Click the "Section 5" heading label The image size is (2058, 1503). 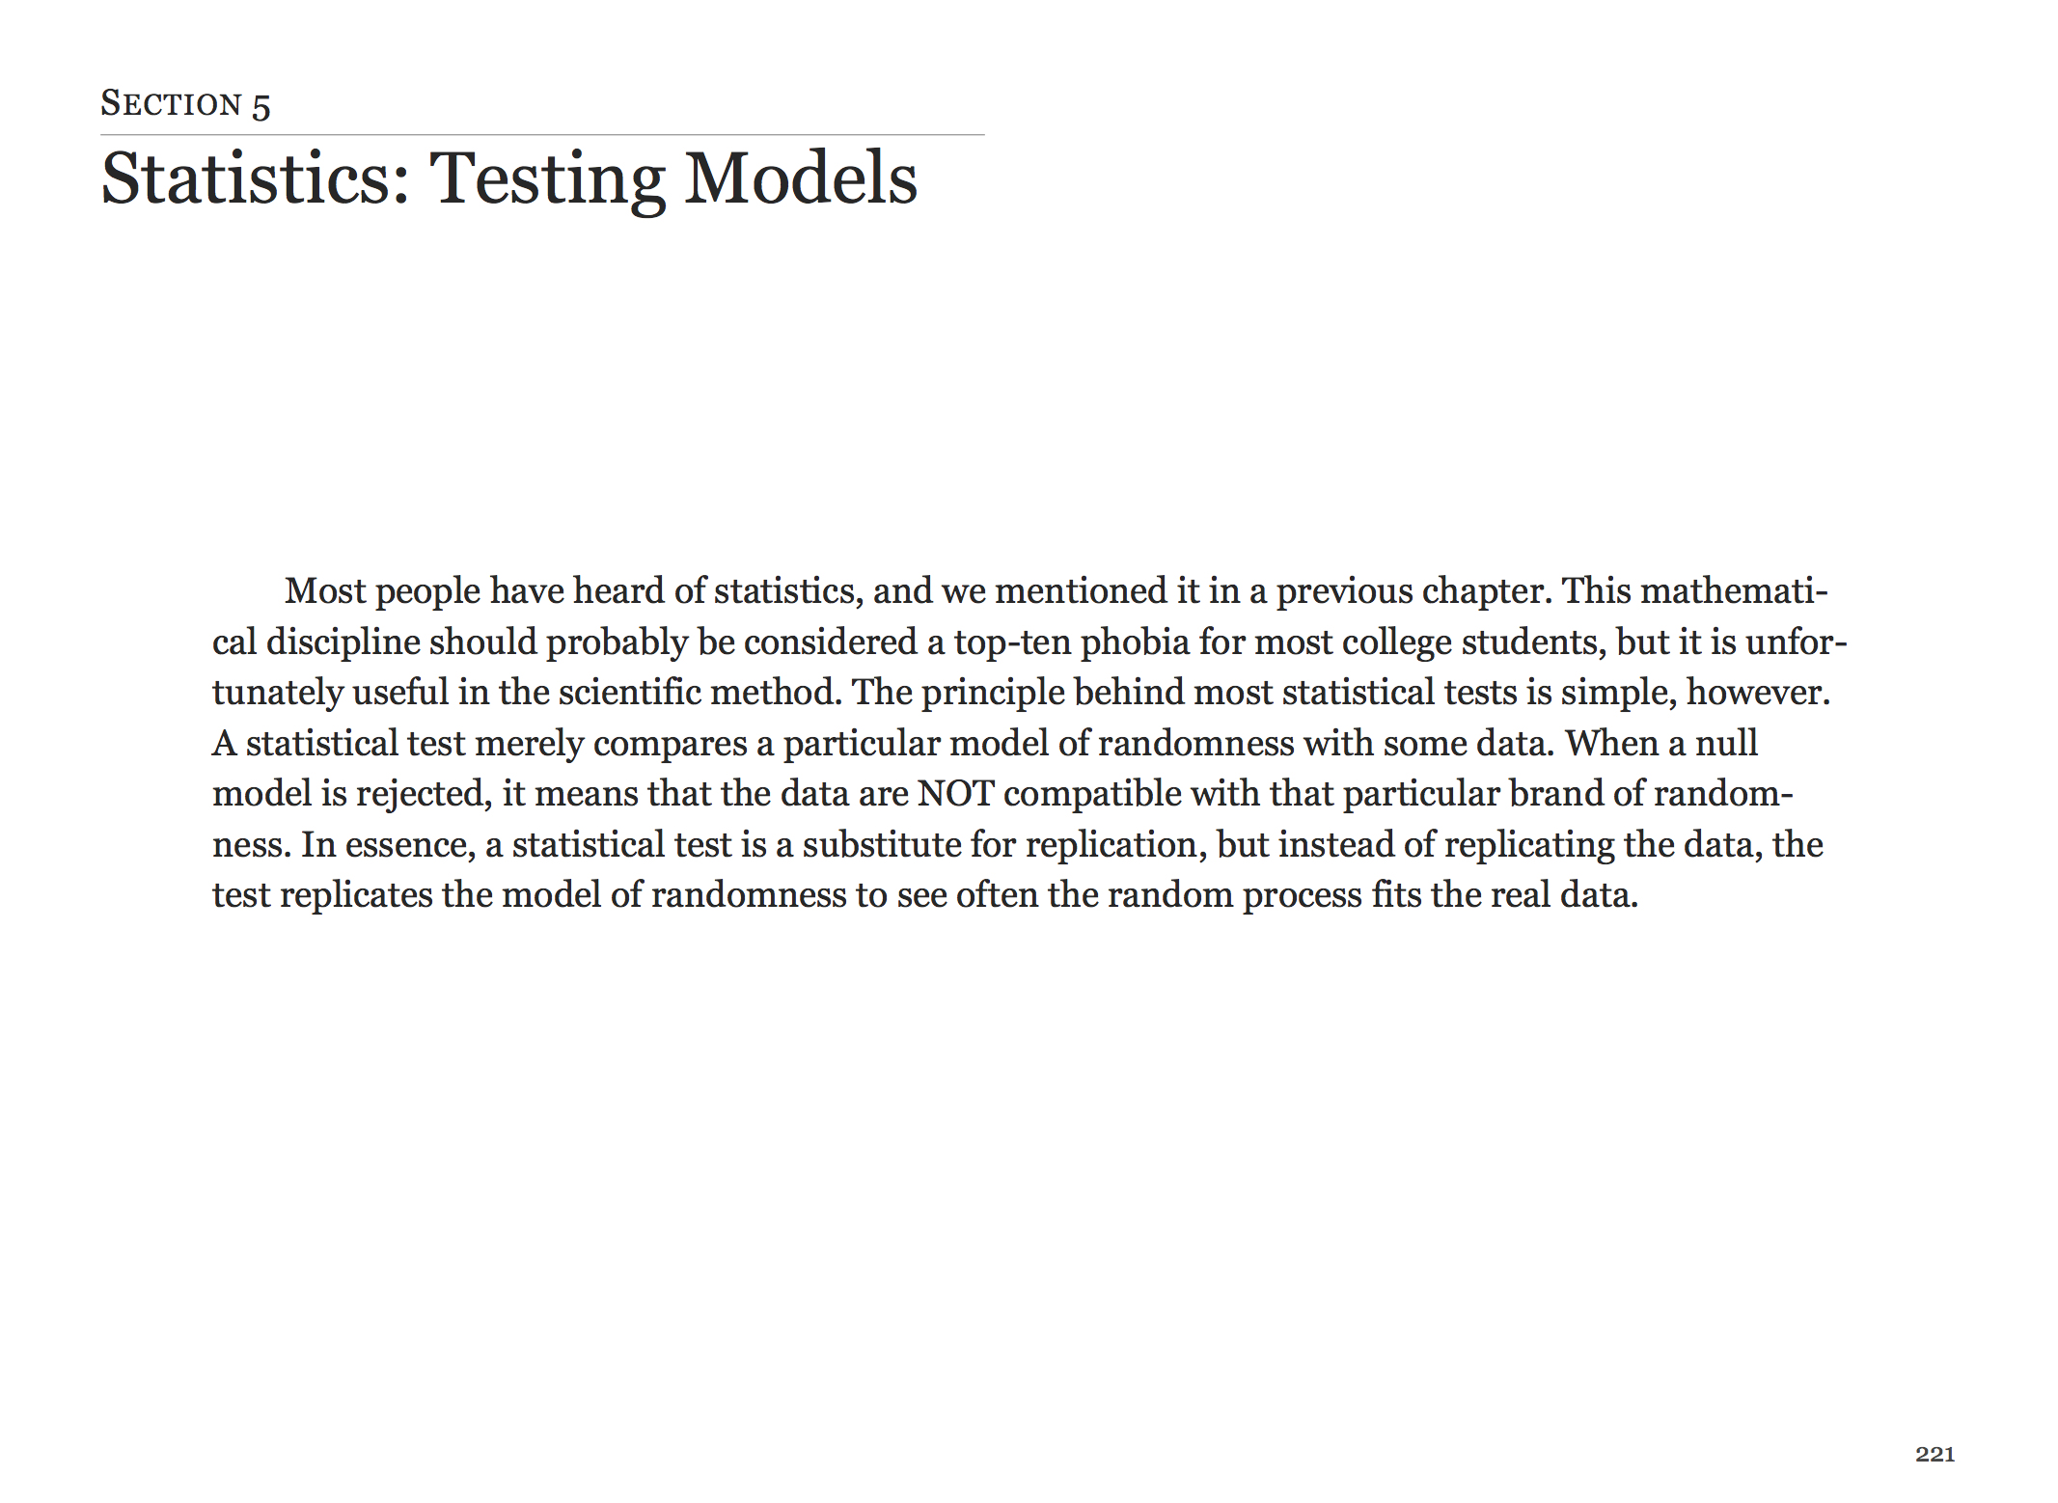pyautogui.click(x=185, y=104)
